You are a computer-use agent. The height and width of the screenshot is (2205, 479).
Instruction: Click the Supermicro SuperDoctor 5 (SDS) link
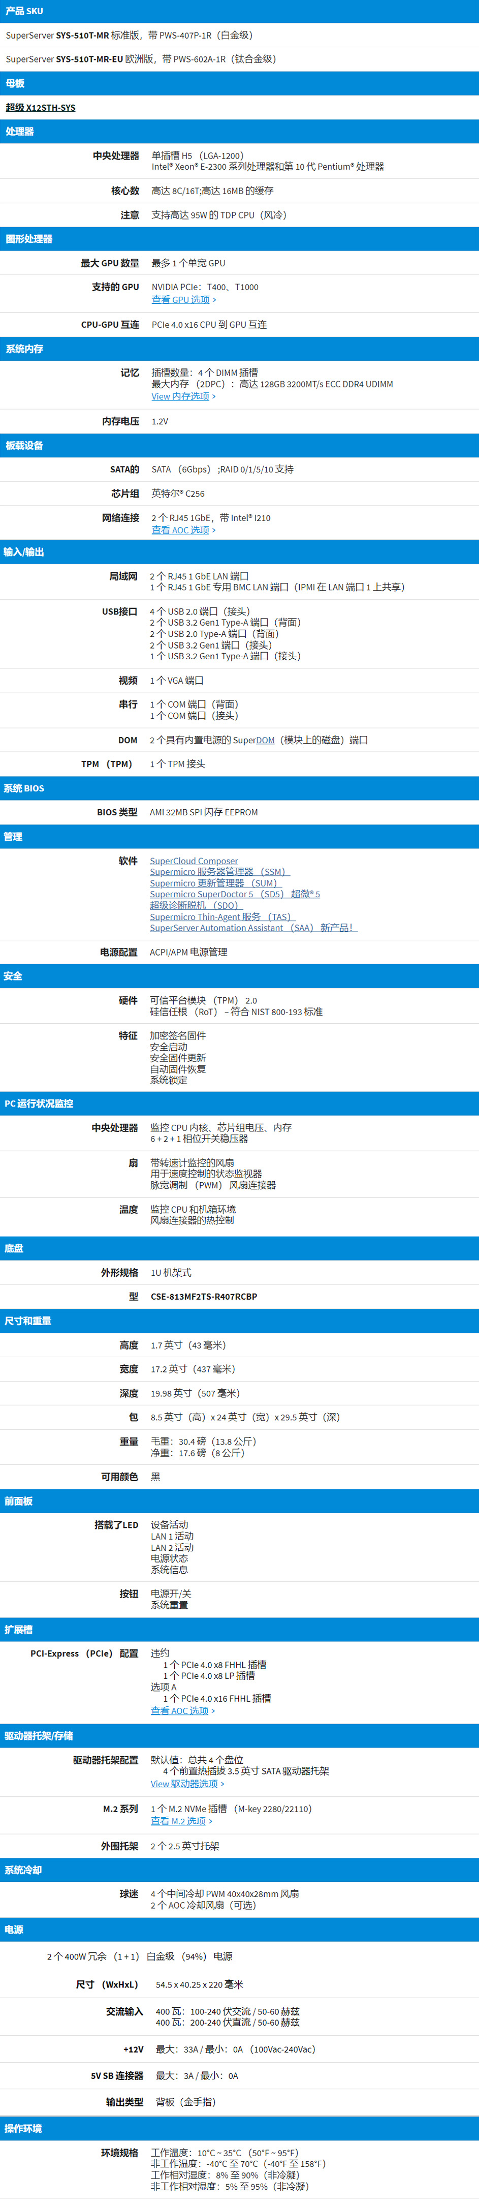tap(234, 895)
